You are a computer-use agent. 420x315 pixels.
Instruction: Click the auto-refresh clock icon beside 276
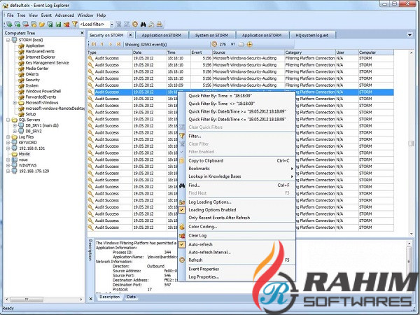click(214, 44)
